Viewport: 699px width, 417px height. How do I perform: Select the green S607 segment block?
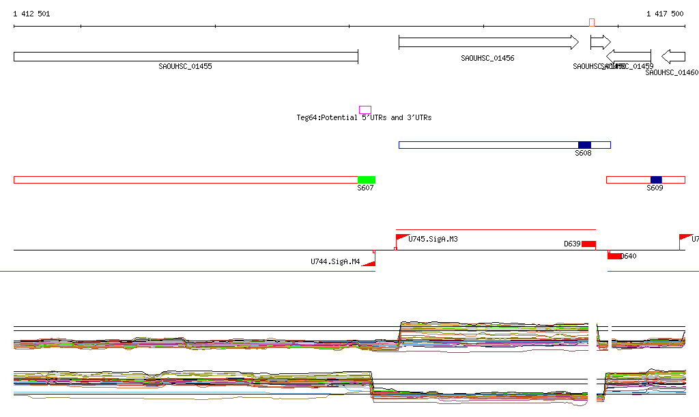[x=367, y=180]
